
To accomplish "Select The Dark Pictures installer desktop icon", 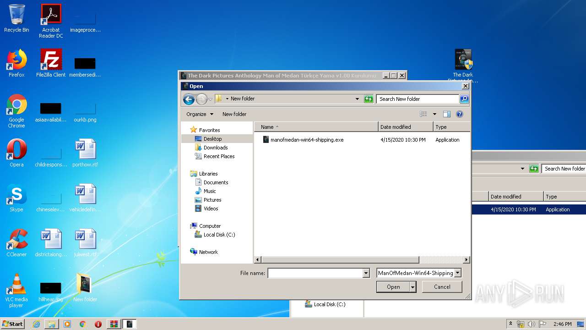I will pyautogui.click(x=463, y=66).
